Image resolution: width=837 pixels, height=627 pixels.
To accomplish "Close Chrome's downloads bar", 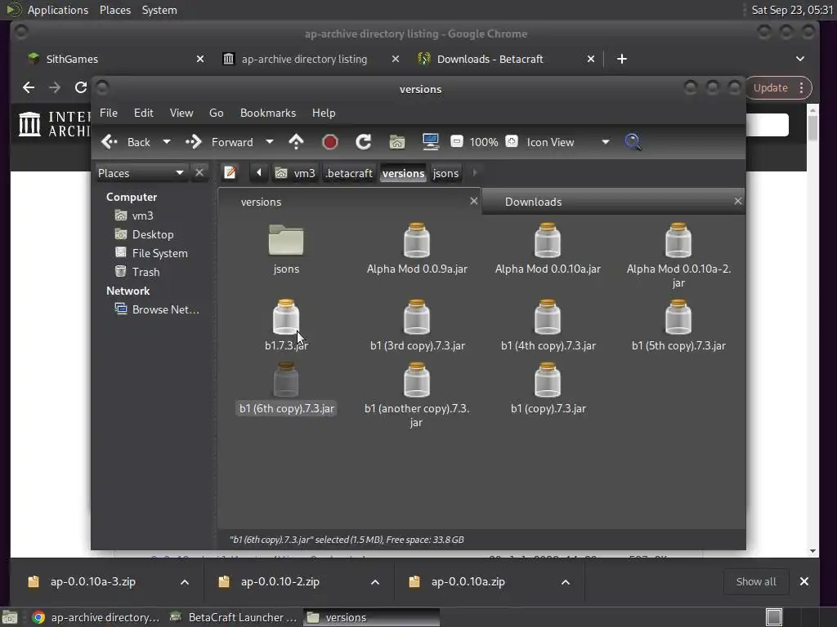I will 804,581.
